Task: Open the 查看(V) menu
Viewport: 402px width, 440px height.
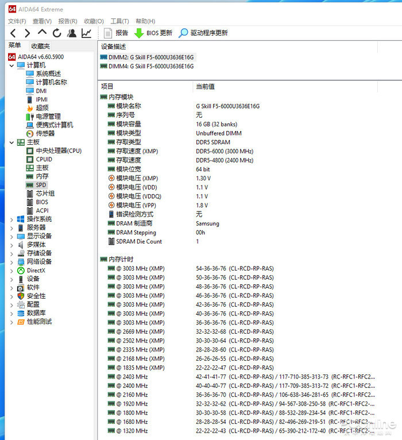Action: pyautogui.click(x=42, y=21)
